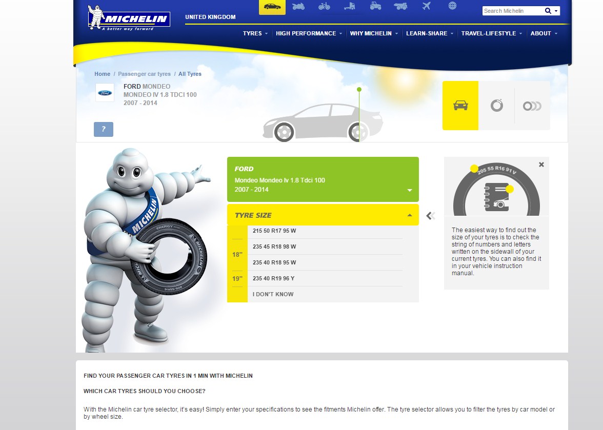This screenshot has height=430, width=603.
Task: Select the earthmover dump truck icon
Action: [x=401, y=6]
